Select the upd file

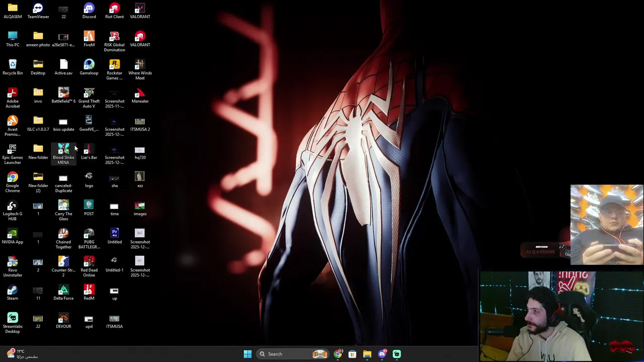click(x=89, y=320)
